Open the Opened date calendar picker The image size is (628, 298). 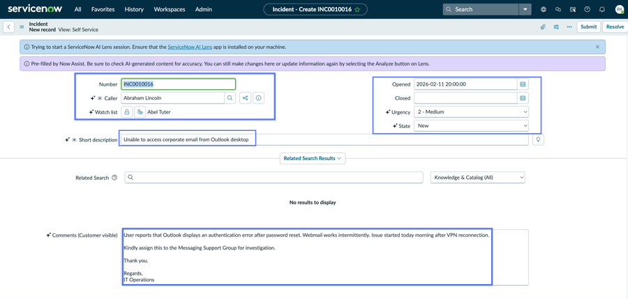pos(523,84)
